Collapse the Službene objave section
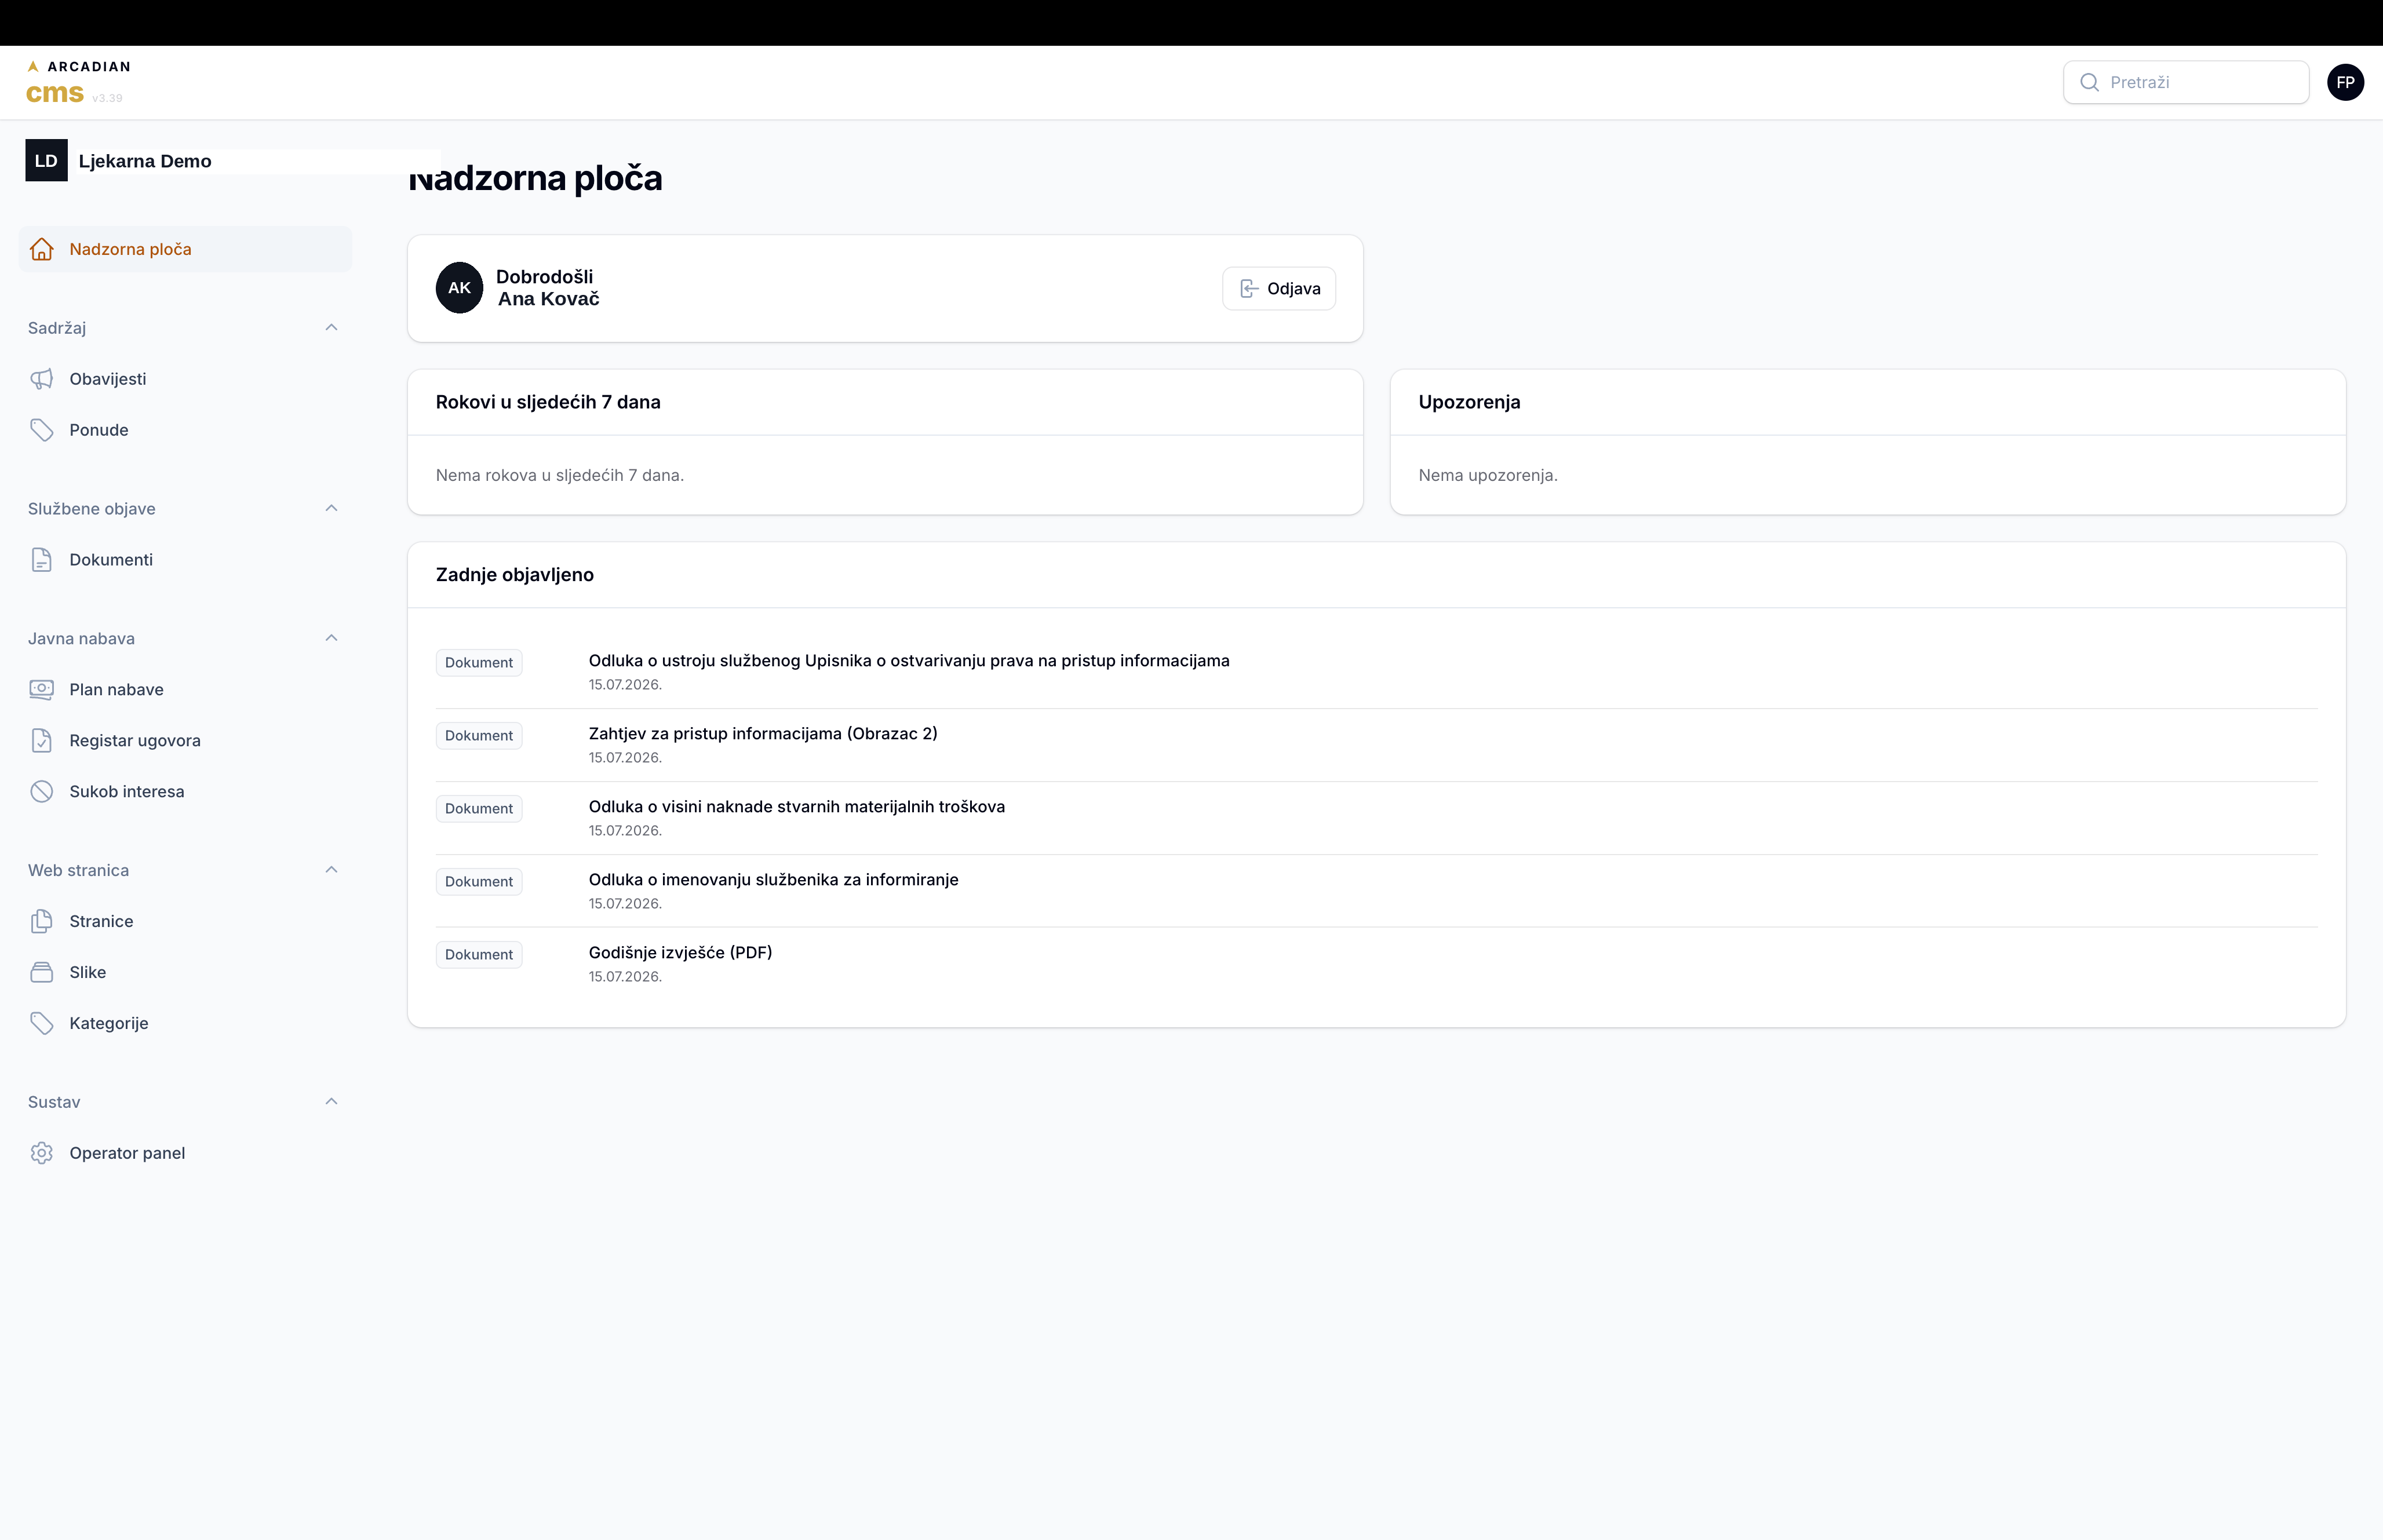Screen dimensions: 2383x1540 [331, 509]
